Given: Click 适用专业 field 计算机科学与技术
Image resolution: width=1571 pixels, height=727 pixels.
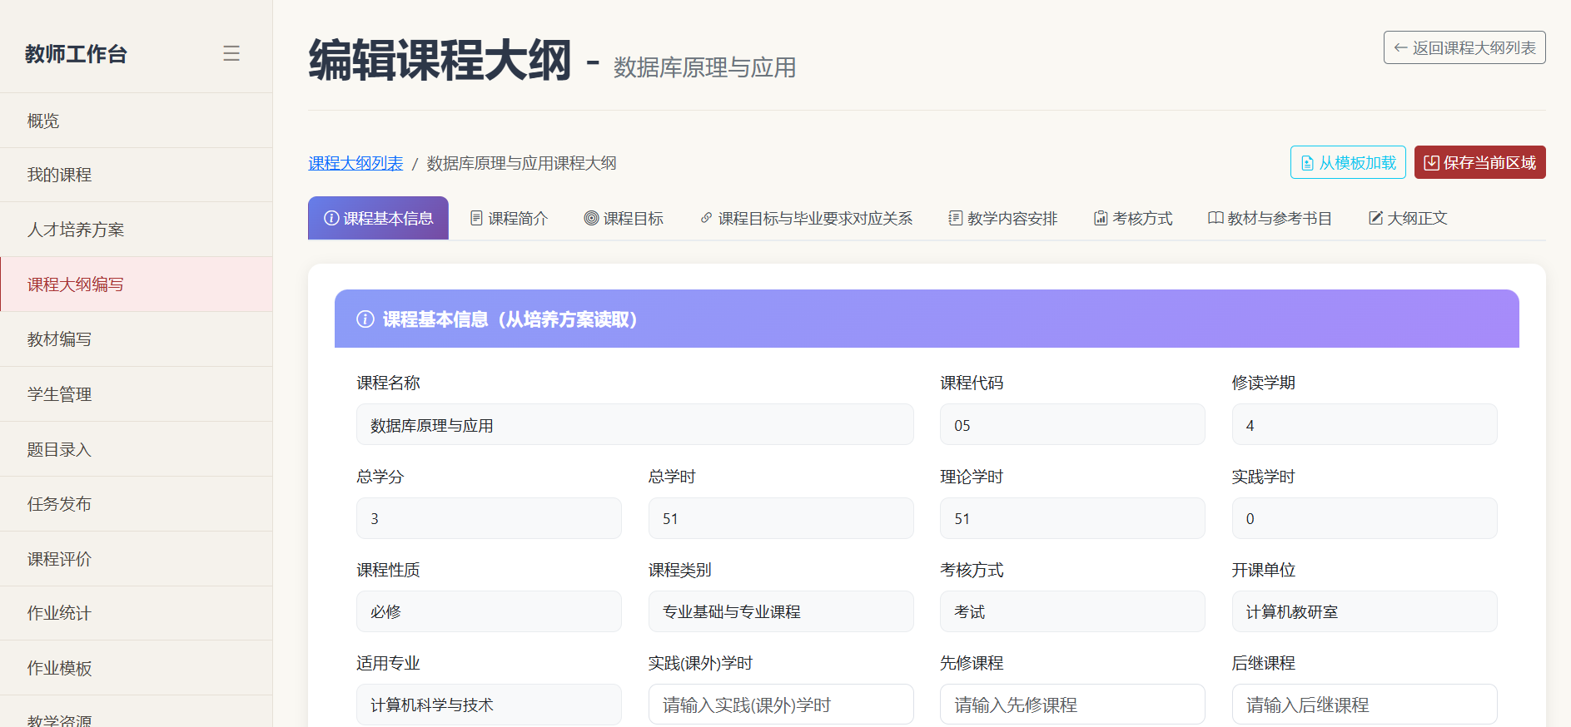Looking at the screenshot, I should click(489, 705).
